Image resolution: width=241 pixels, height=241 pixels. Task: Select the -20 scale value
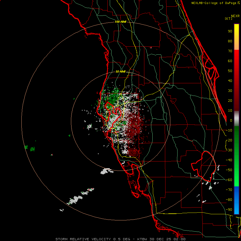[x=229, y=140]
